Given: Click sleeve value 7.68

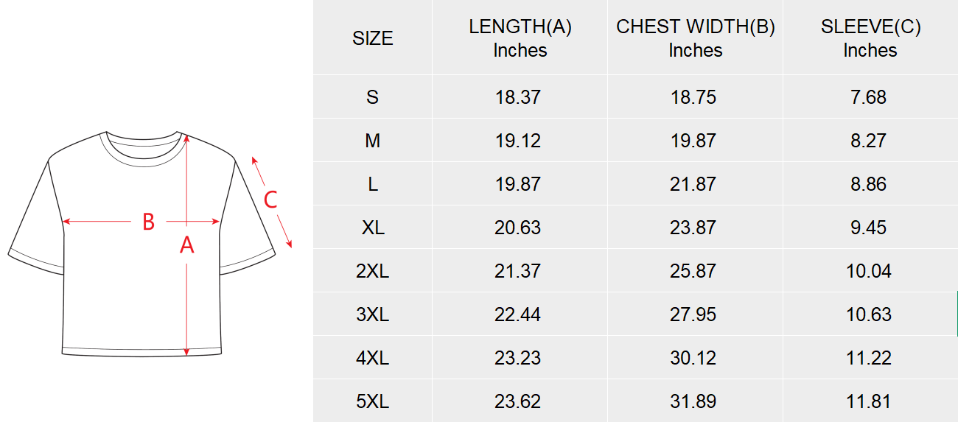Looking at the screenshot, I should coord(869,97).
